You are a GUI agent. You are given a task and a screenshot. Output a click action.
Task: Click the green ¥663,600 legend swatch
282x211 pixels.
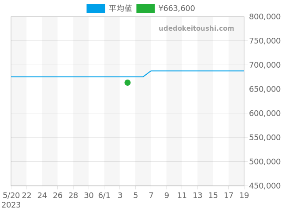145,8
